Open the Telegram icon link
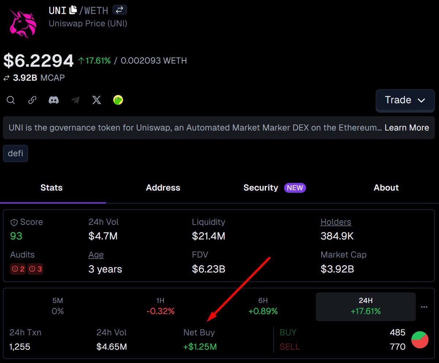 click(75, 100)
